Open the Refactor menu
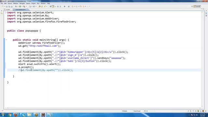 point(16,4)
